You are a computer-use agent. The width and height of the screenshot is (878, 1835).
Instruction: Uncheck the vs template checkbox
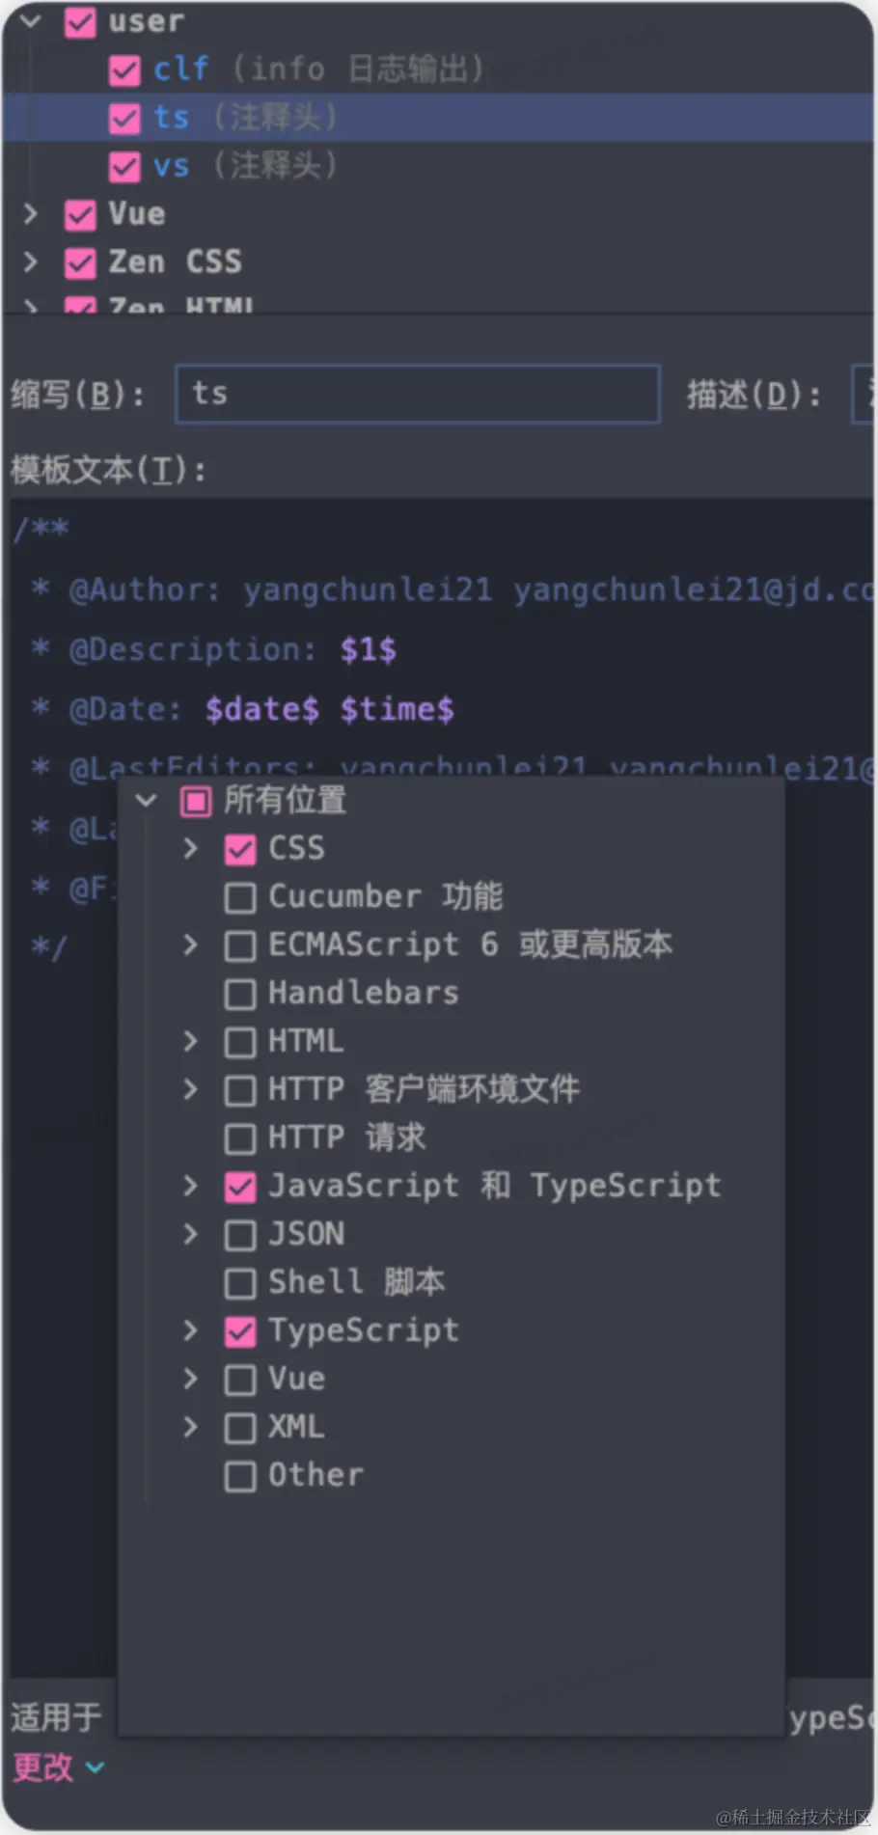pyautogui.click(x=124, y=166)
